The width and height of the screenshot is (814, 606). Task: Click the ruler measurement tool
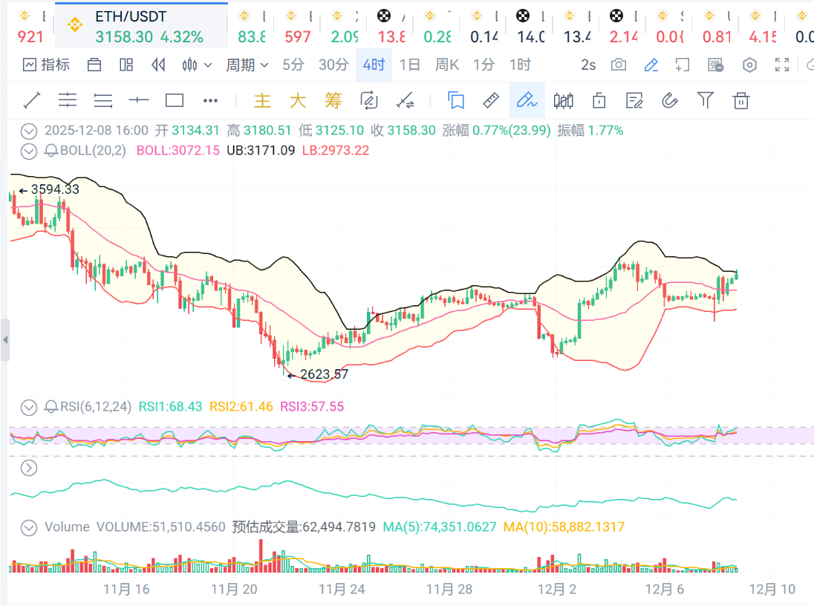(x=491, y=100)
